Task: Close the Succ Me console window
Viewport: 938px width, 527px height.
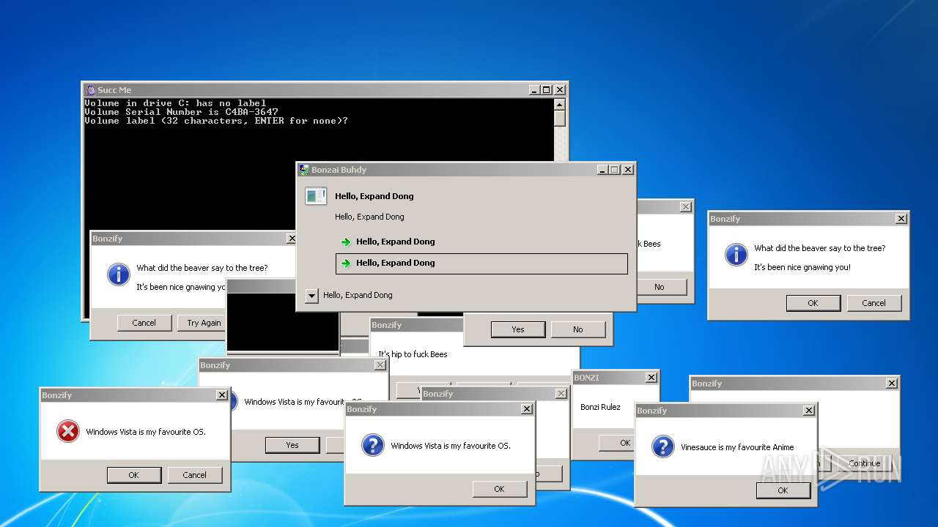Action: (560, 90)
